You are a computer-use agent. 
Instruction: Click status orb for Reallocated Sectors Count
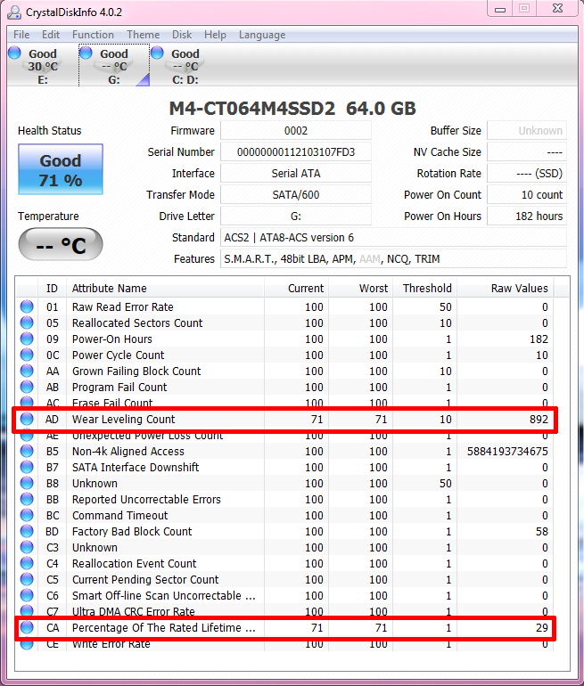pyautogui.click(x=27, y=323)
